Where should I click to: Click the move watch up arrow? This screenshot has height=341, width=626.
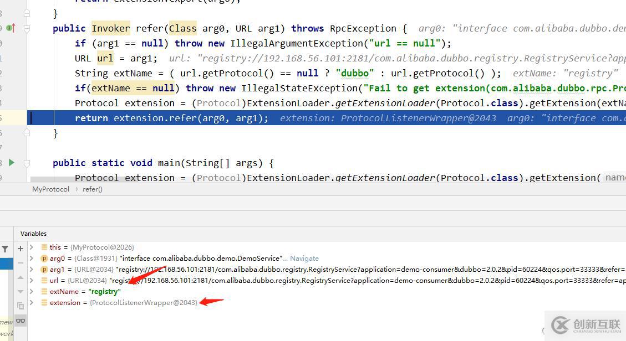coord(21,277)
